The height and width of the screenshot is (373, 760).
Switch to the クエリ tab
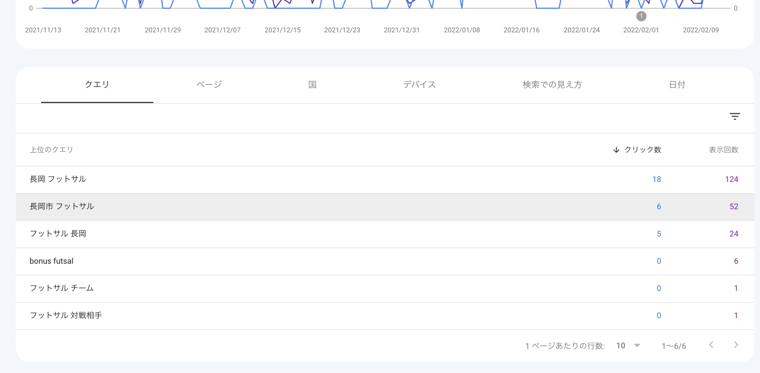coord(97,84)
